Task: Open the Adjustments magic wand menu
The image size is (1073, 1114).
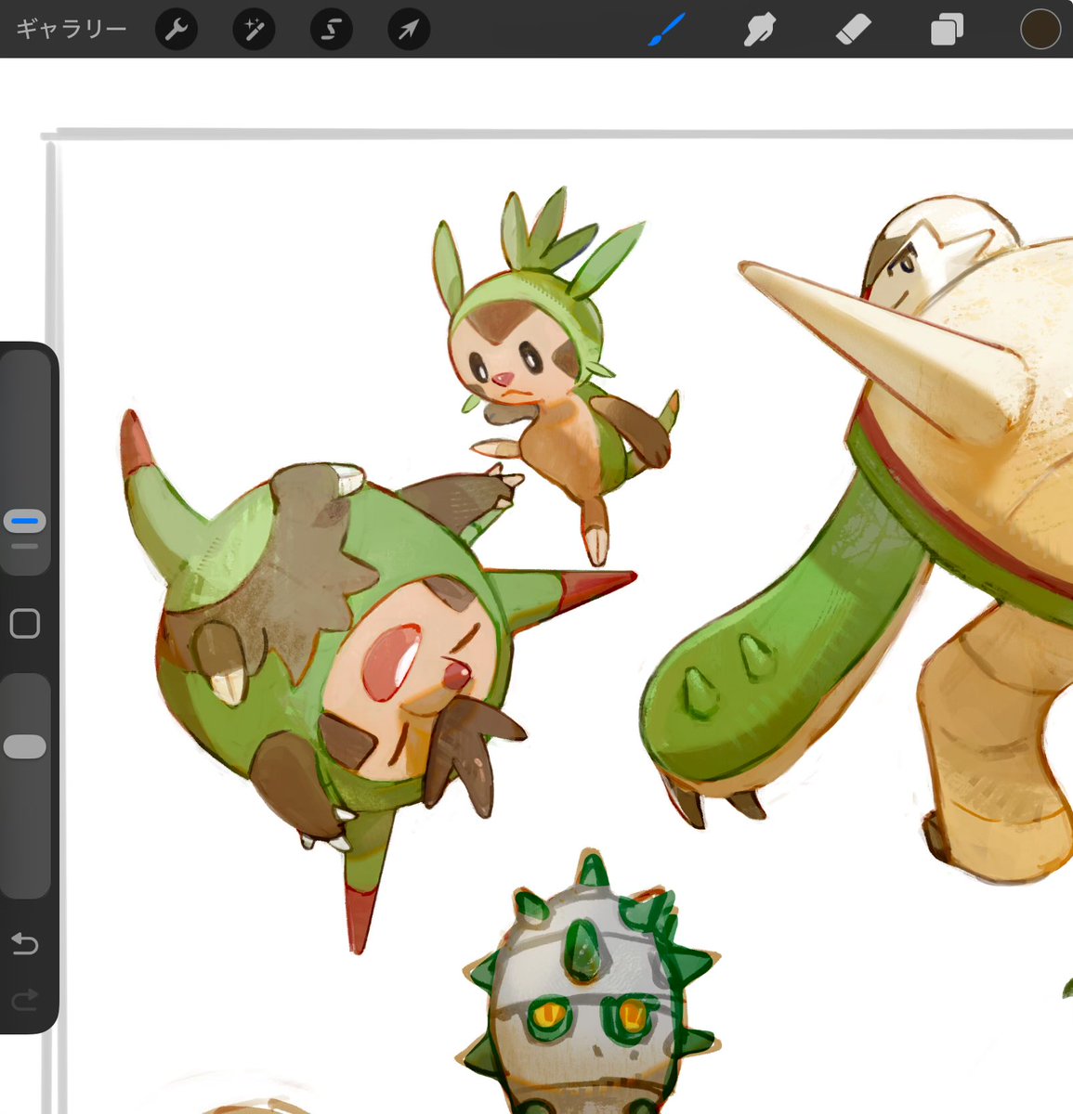Action: (253, 30)
